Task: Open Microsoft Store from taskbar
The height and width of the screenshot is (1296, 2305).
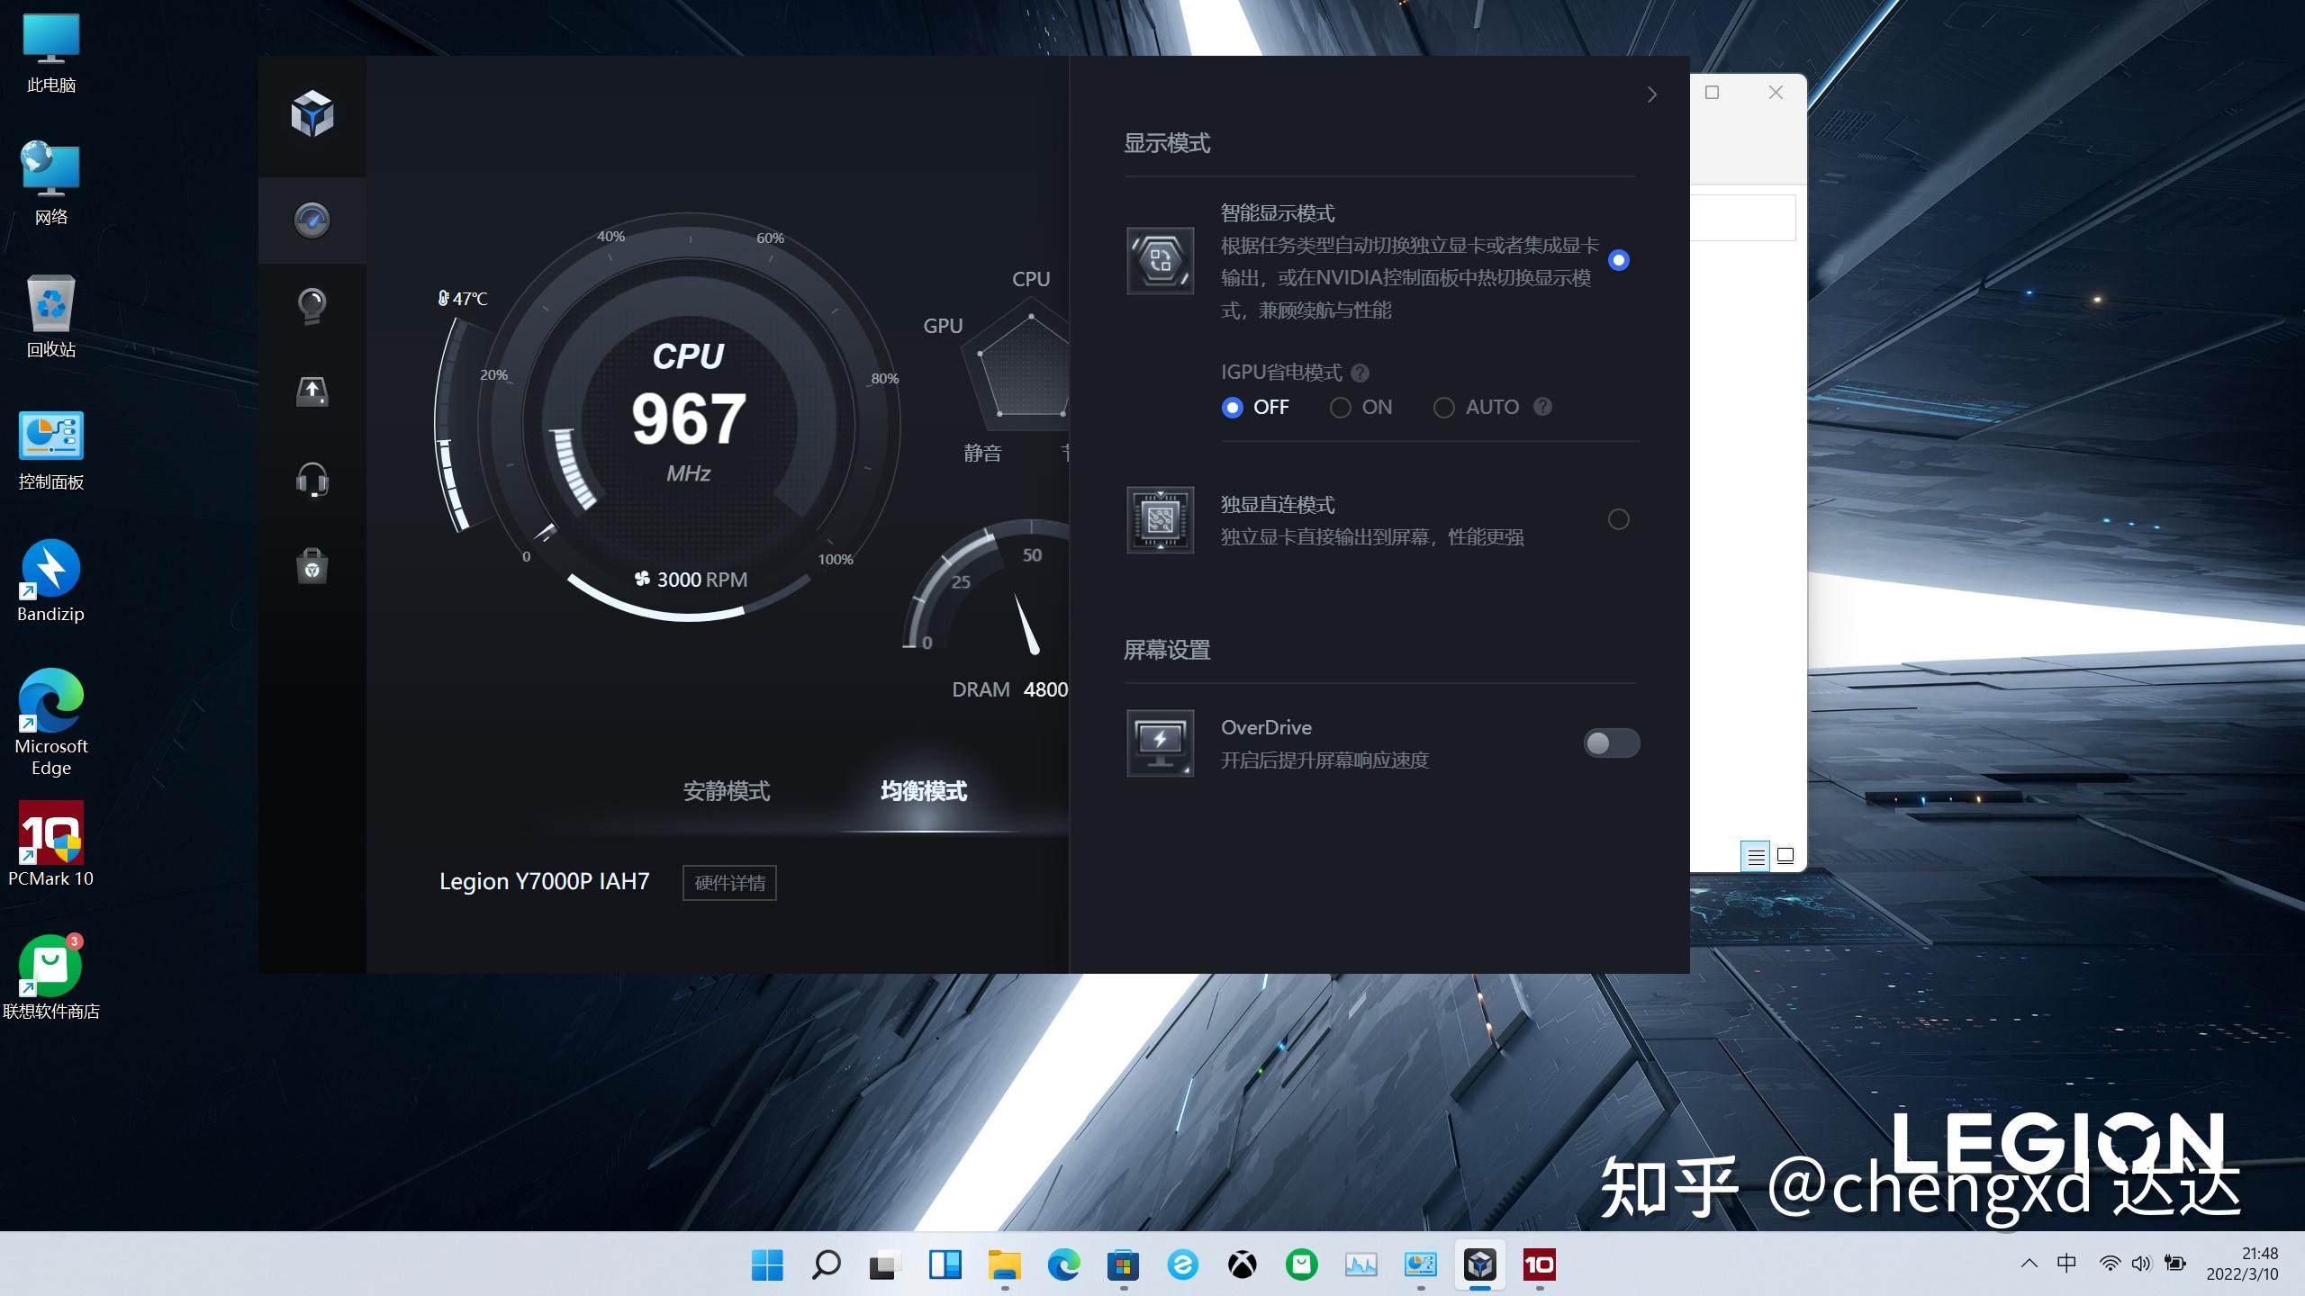Action: [1123, 1264]
